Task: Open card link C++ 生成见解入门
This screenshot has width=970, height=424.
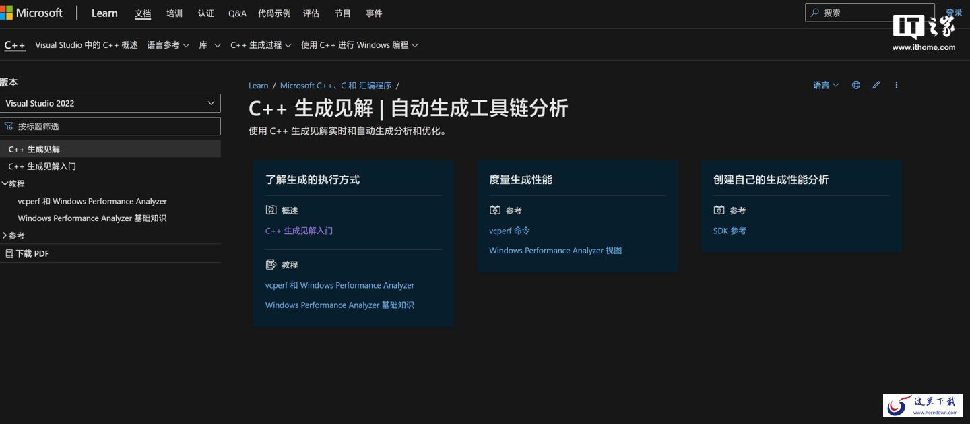Action: 299,231
